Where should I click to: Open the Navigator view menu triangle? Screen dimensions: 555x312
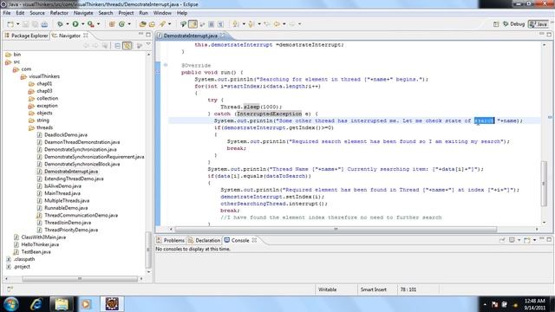tap(148, 44)
